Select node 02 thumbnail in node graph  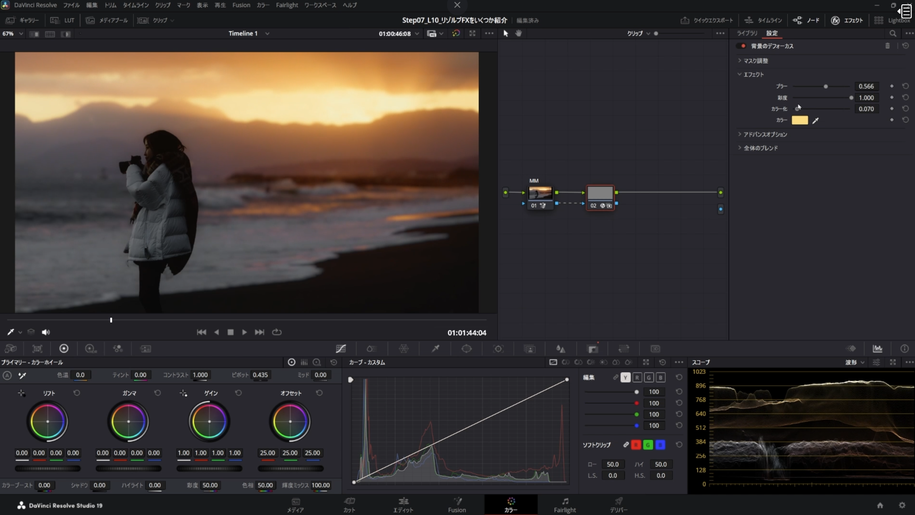coord(600,193)
